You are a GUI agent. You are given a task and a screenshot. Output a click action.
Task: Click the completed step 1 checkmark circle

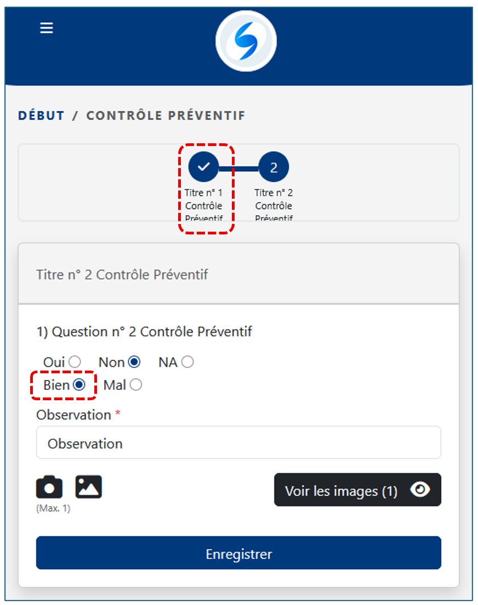click(203, 167)
